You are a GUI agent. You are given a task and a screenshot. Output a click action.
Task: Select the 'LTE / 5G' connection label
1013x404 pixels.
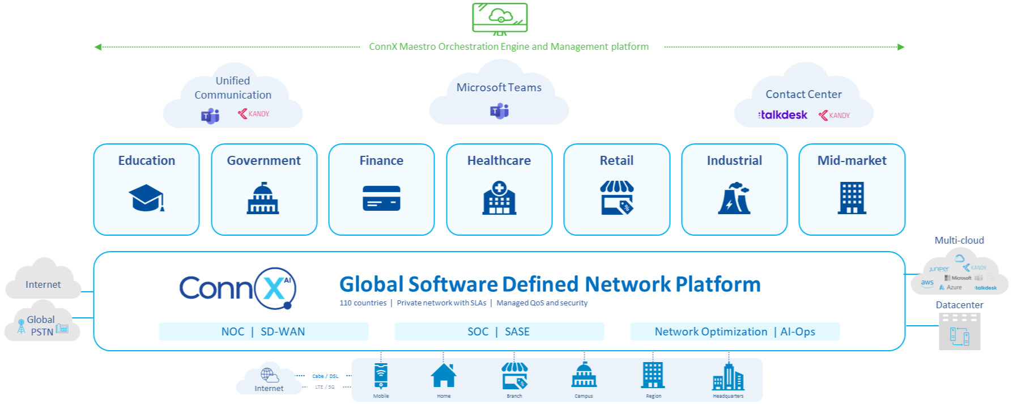pos(325,387)
